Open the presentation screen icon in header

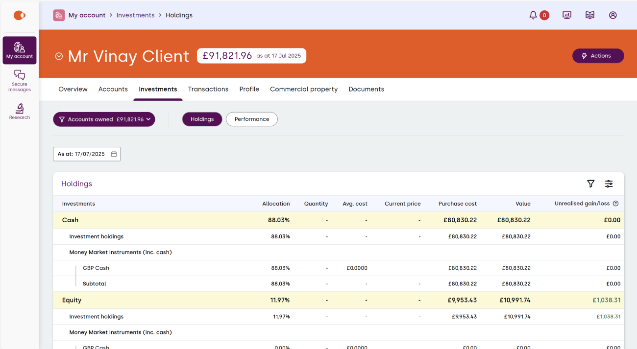[x=567, y=15]
